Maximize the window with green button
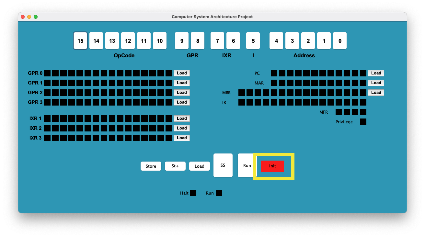425x237 pixels. 36,17
